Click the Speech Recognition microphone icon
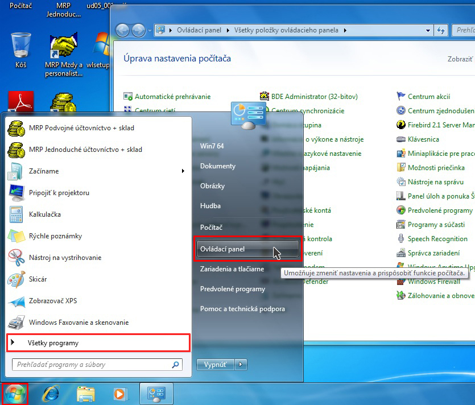 pos(401,239)
